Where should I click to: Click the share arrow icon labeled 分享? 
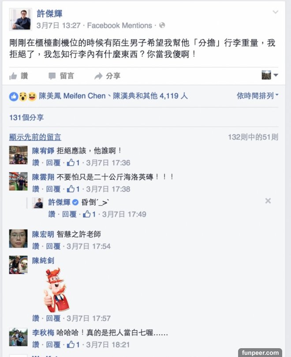(x=98, y=76)
